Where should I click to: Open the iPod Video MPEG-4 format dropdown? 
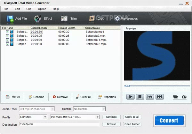pyautogui.click(x=97, y=117)
